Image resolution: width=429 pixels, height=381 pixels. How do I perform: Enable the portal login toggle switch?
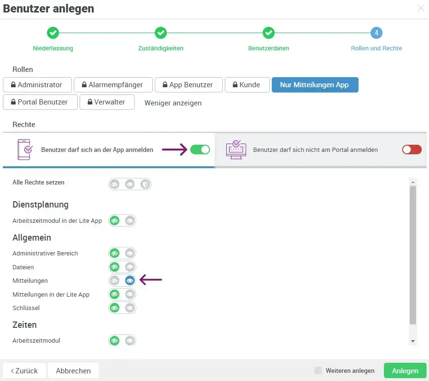[x=412, y=150]
